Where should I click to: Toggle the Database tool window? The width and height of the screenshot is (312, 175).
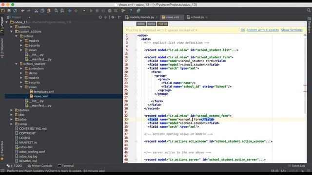[x=310, y=25]
